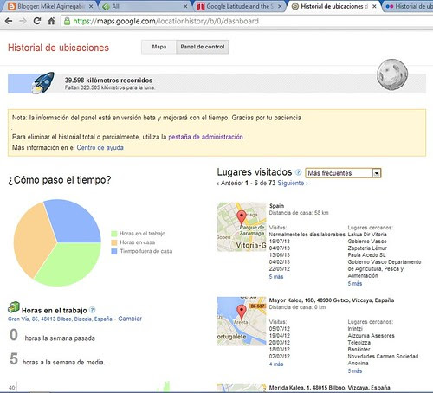Click nearby place Paula Acedo SL

pyautogui.click(x=366, y=254)
